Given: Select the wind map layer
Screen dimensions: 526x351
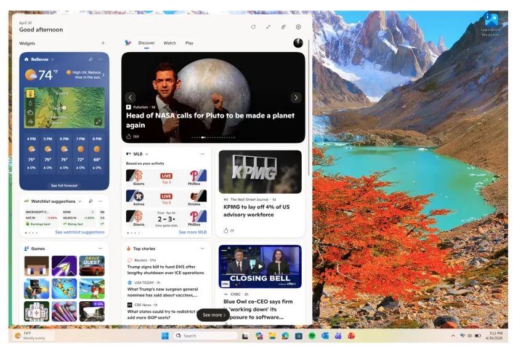Looking at the screenshot, I should [31, 122].
